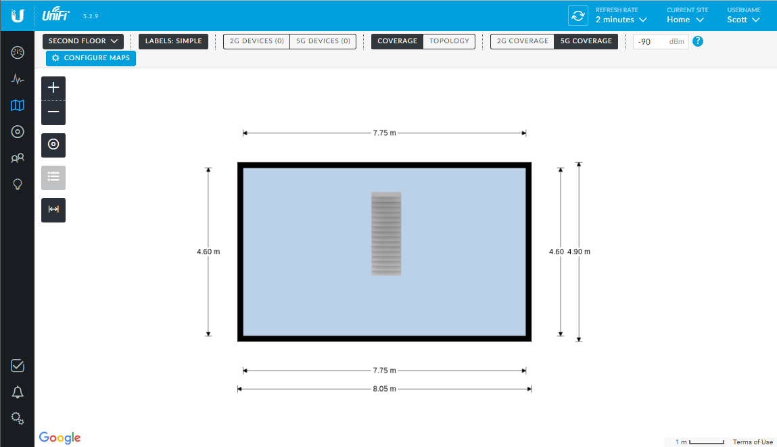Viewport: 777px width, 447px height.
Task: Open the Devices section from sidebar
Action: pos(18,131)
